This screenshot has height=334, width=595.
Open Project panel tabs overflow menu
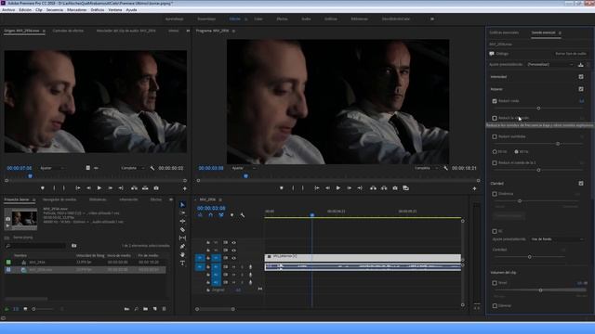[171, 199]
